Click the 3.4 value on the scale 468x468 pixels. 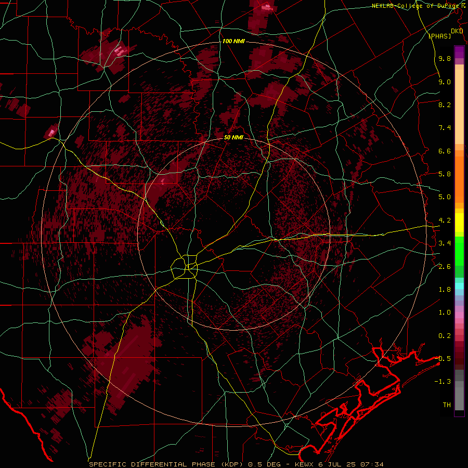point(445,243)
